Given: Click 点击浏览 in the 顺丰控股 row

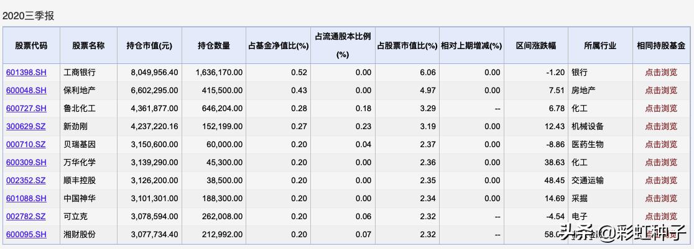Looking at the screenshot, I should tap(661, 181).
